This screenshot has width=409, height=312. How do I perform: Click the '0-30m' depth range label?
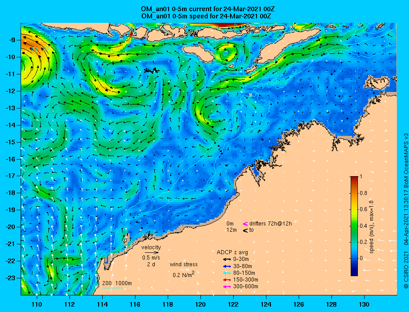click(241, 260)
